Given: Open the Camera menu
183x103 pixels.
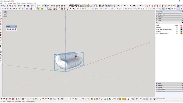Looking at the screenshot, I should click(10, 3).
